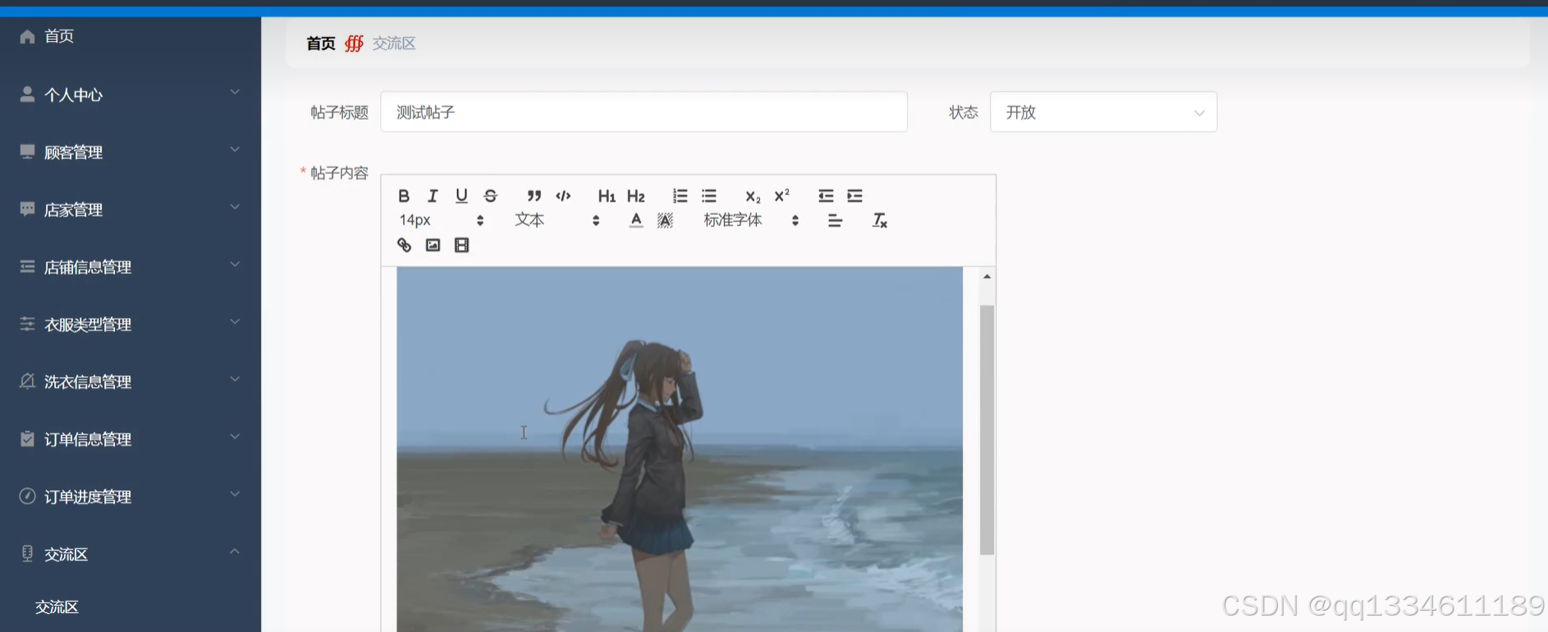This screenshot has height=632, width=1548.
Task: Open the text background color picker
Action: (666, 221)
